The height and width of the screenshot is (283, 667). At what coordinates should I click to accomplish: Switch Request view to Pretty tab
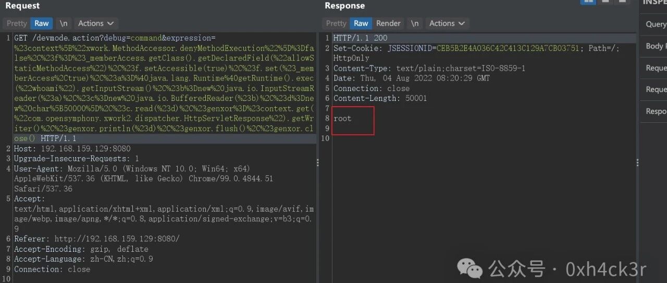(x=17, y=23)
